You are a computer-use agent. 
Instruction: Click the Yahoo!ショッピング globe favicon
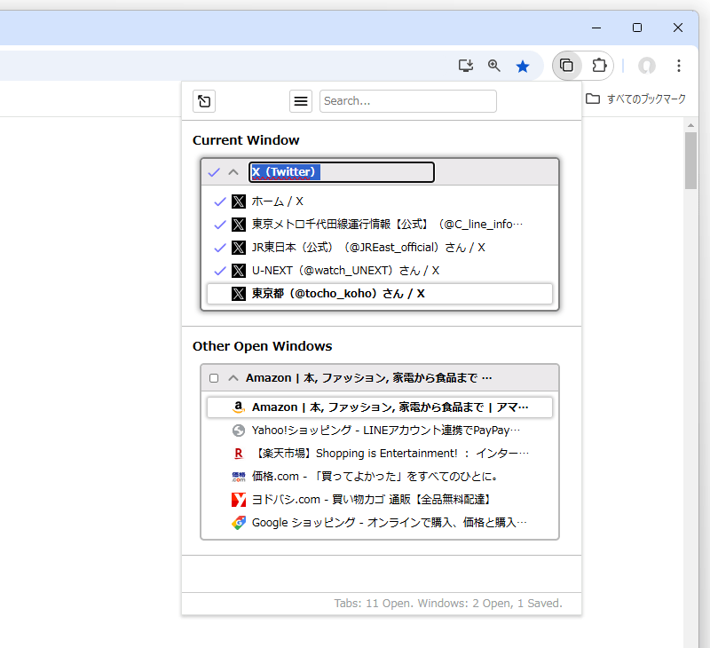[x=239, y=431]
